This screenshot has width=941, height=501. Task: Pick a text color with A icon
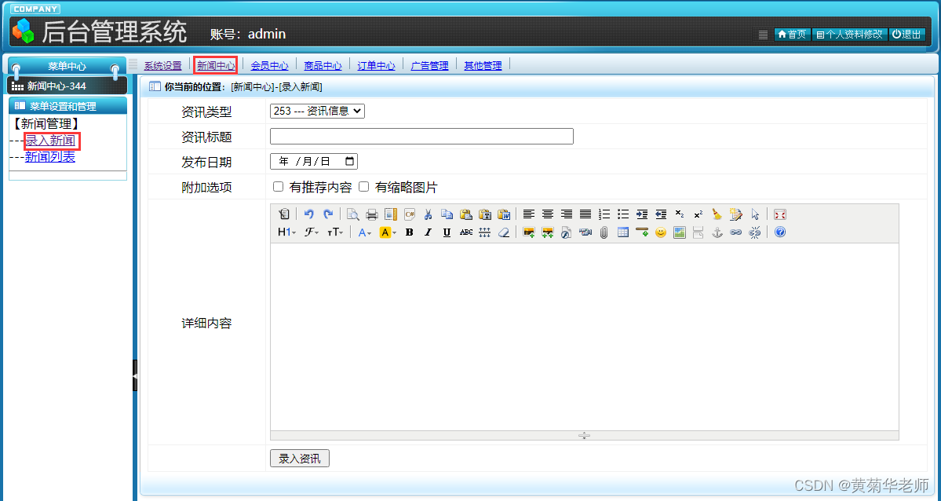point(364,232)
